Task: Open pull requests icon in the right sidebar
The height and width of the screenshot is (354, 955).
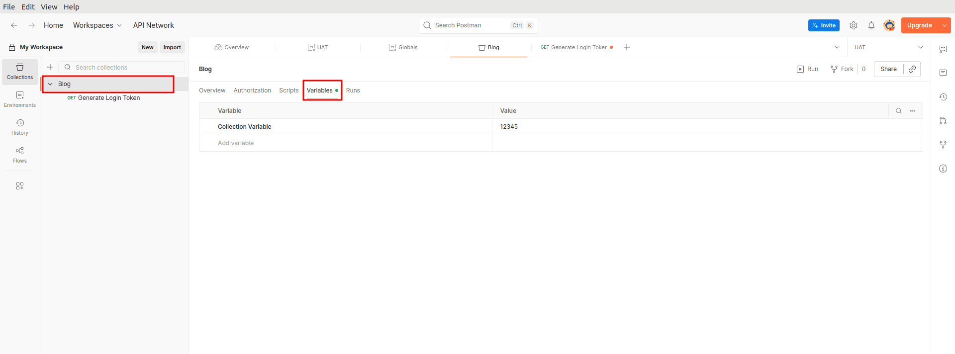Action: [x=943, y=121]
